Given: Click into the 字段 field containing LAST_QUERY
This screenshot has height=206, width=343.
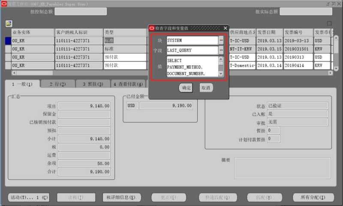Looking at the screenshot, I should click(x=192, y=50).
